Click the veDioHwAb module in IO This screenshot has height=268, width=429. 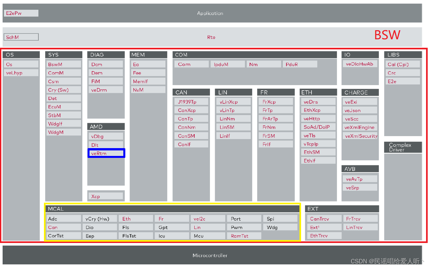(x=360, y=64)
